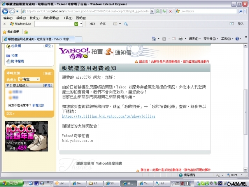Collapse the 2 線上聯絡人 list
This screenshot has height=187, width=249.
pyautogui.click(x=7, y=86)
